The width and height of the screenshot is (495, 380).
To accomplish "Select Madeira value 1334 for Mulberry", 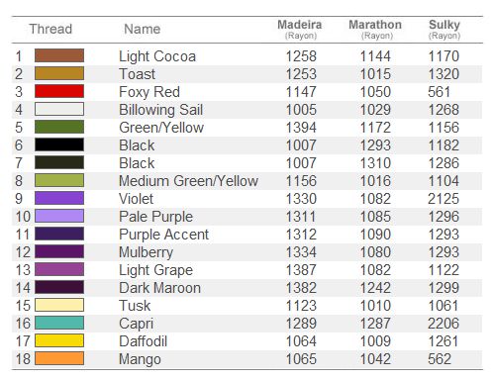I will (x=301, y=252).
